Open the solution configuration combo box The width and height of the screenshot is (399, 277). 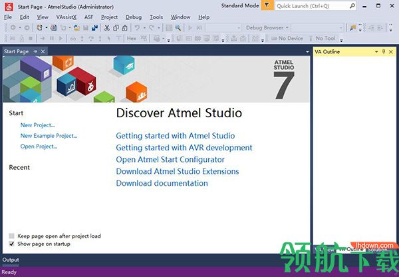click(223, 27)
